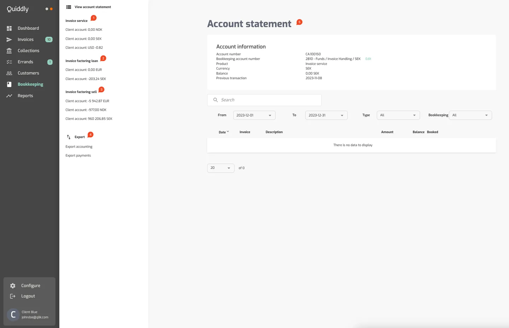509x328 pixels.
Task: Click the account number CA100150
Action: coord(313,54)
